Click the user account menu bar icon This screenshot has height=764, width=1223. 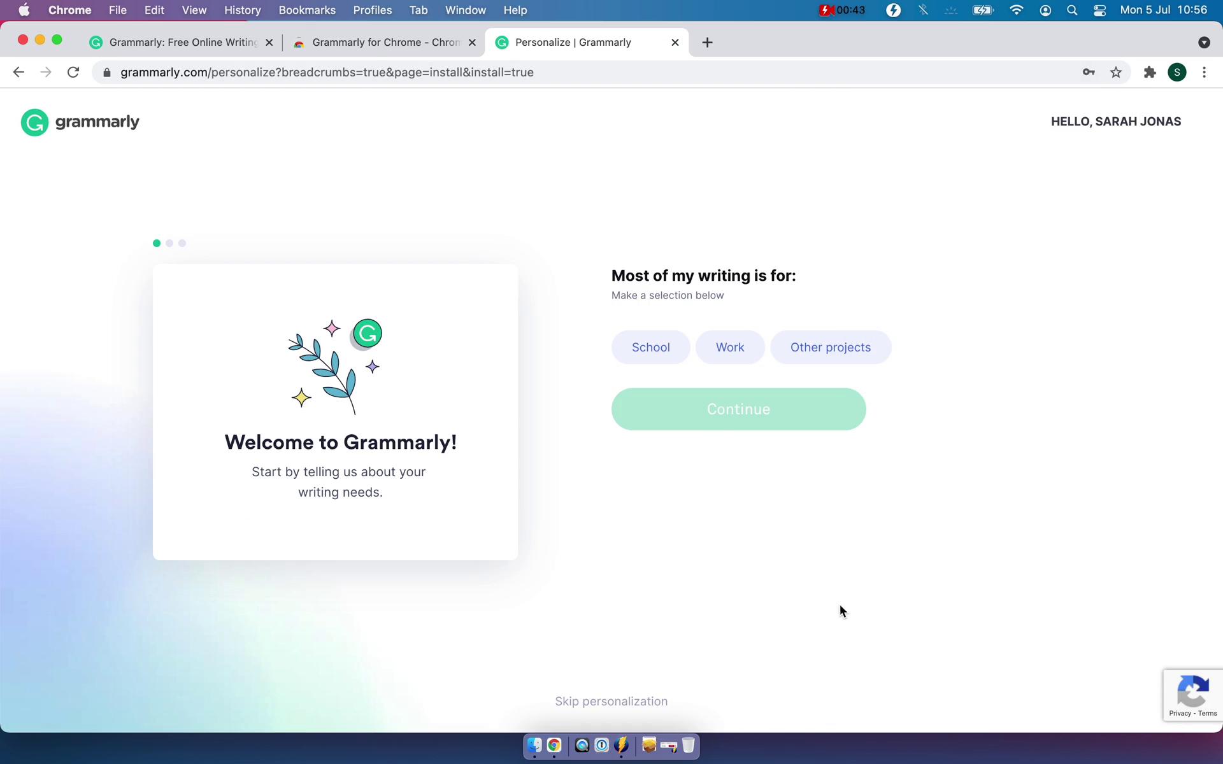[1045, 10]
